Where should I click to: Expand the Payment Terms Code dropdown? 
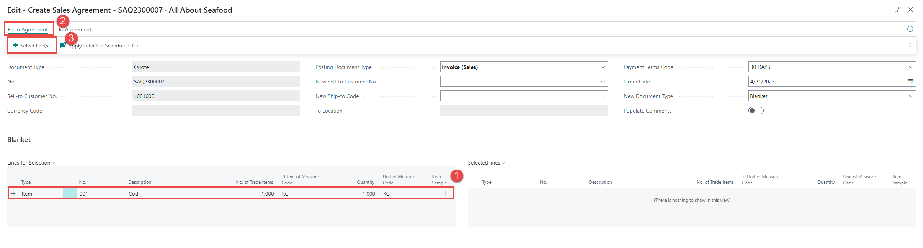point(911,67)
